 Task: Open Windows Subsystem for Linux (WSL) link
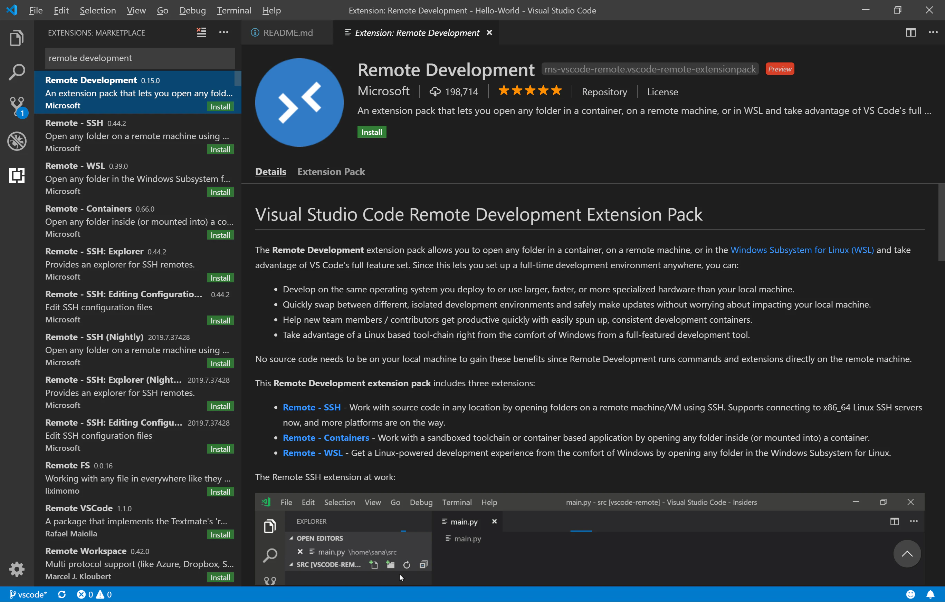(802, 250)
